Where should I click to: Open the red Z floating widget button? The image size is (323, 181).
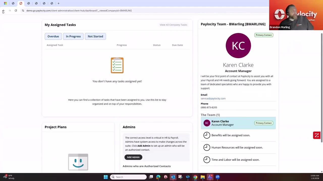pyautogui.click(x=317, y=135)
